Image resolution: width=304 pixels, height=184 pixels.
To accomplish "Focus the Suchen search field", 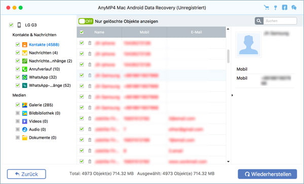I will (280, 21).
